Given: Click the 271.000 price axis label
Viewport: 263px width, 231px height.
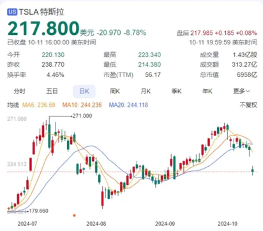Looking at the screenshot, I should (x=17, y=119).
